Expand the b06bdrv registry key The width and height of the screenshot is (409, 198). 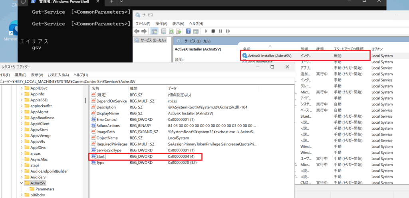21,195
